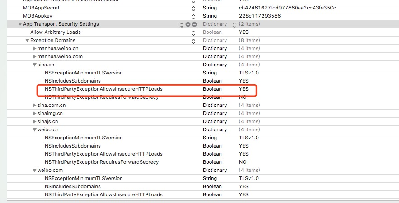Select NSThirdPartyExceptionAllowsInsecureHTTPLoads key under sina.cn
The width and height of the screenshot is (399, 203).
tap(103, 89)
